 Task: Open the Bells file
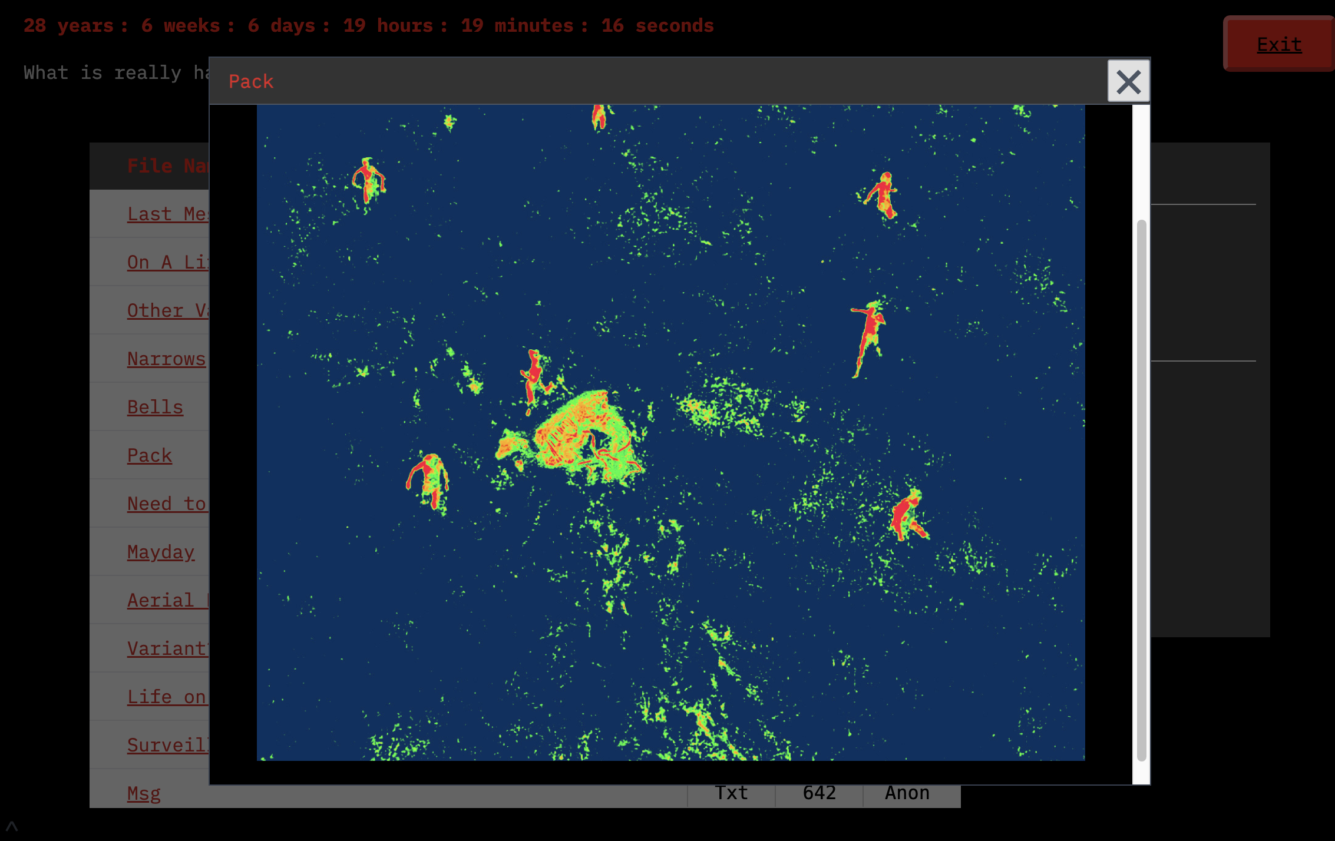pos(155,407)
